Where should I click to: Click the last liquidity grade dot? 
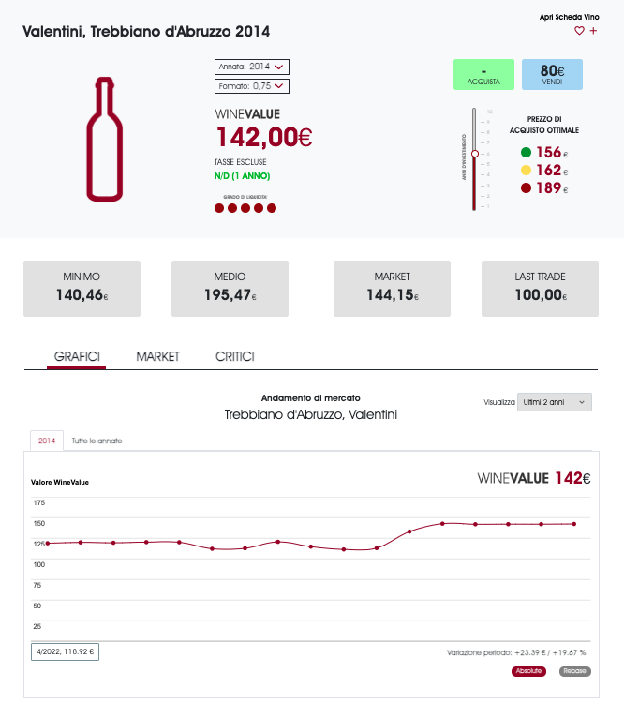click(272, 208)
